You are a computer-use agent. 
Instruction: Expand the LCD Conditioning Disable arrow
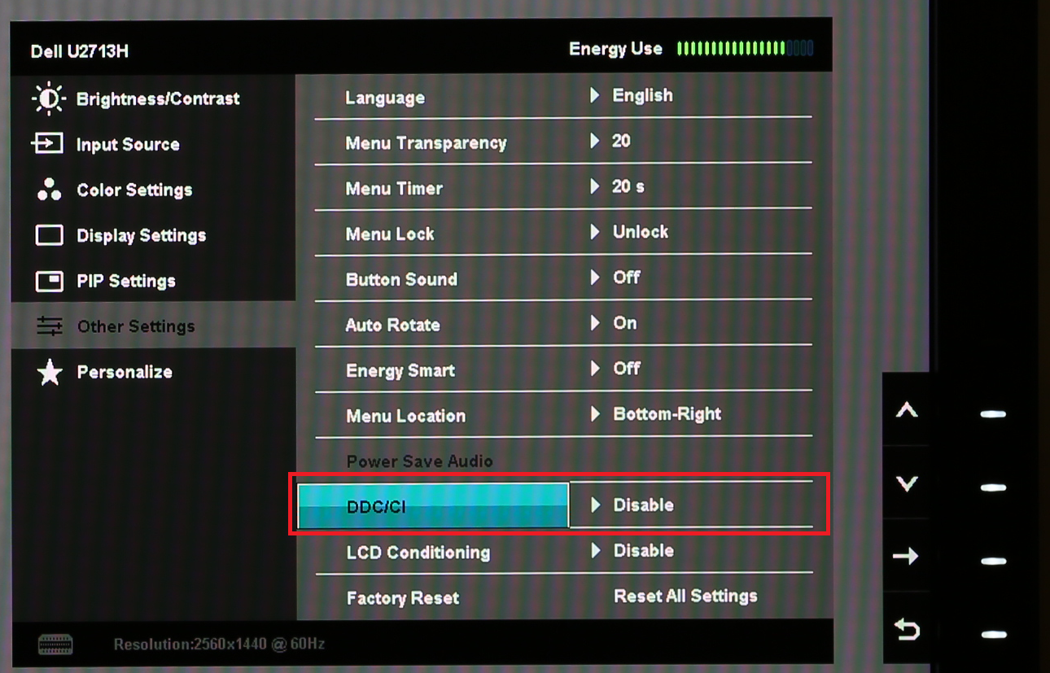point(595,551)
